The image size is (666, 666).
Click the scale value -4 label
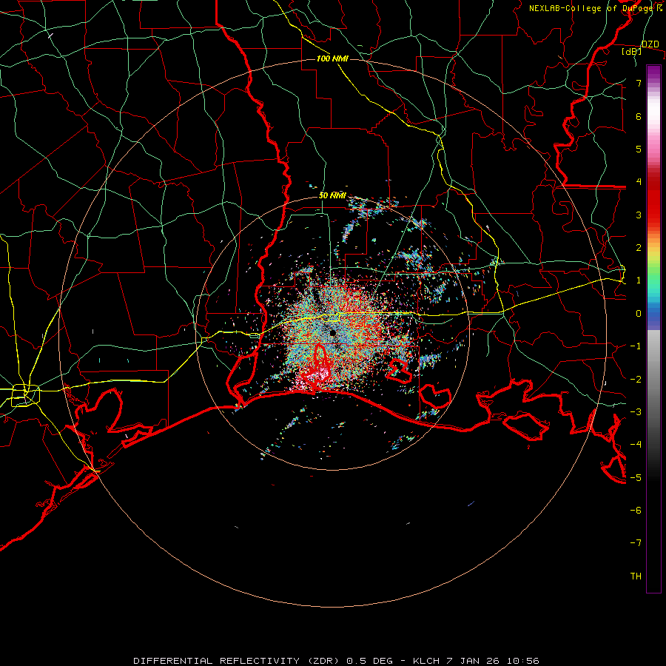[x=636, y=445]
